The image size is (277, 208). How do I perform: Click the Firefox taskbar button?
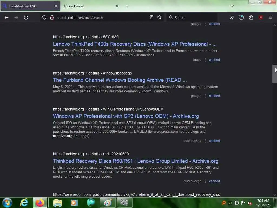click(x=40, y=203)
